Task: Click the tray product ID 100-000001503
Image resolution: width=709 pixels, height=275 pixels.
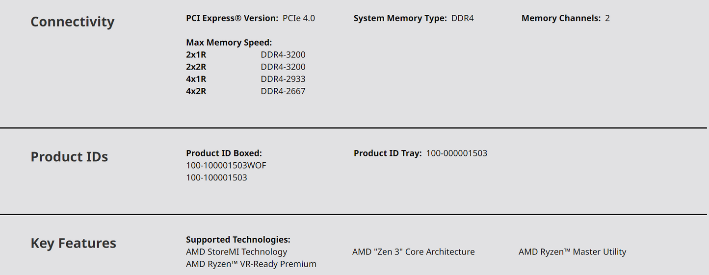Action: click(456, 153)
